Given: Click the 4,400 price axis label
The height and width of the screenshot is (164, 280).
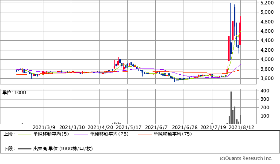Looking at the screenshot, I should click(267, 41).
